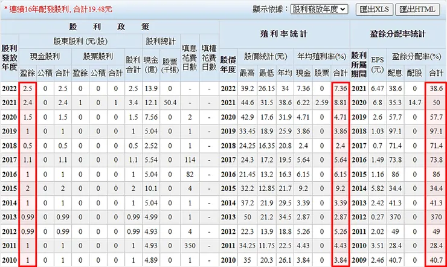Click payout total 97.1 for period 2018
Screen dimensions: 447x267
tap(436, 131)
